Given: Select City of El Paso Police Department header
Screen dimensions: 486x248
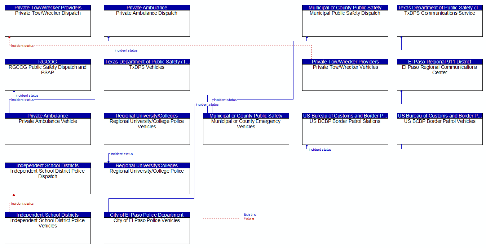Looking at the screenshot, I should pos(147,215).
